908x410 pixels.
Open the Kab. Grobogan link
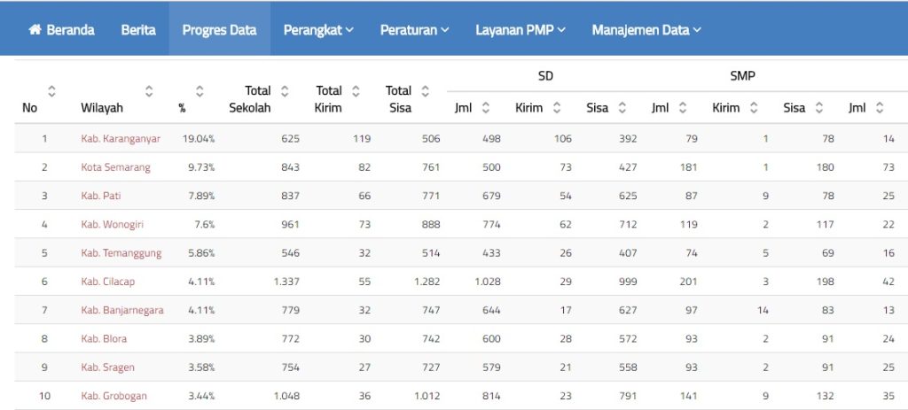(113, 396)
